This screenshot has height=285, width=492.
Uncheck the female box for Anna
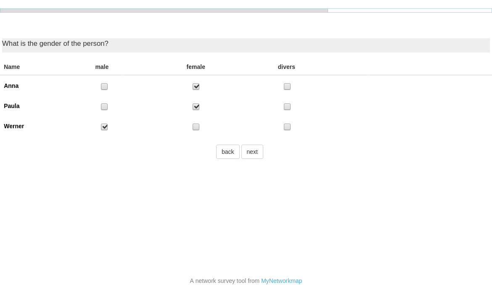pos(196,87)
